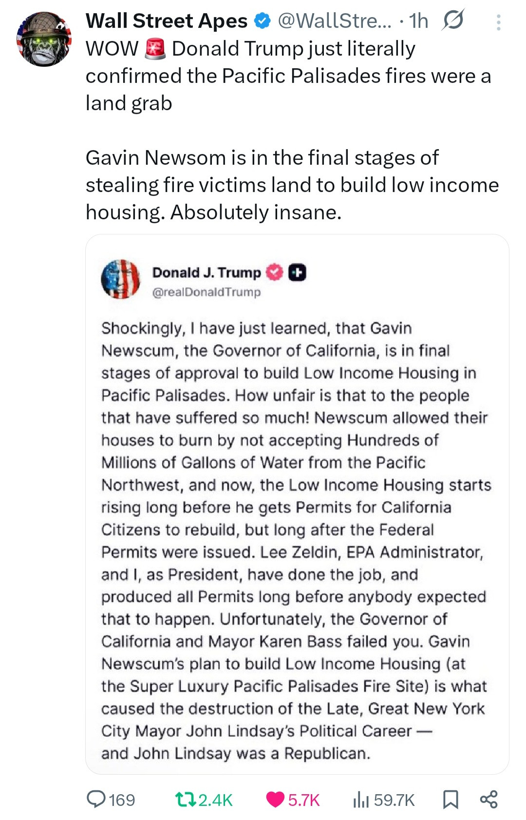Toggle the pink heart like button
The height and width of the screenshot is (820, 526).
click(x=276, y=799)
